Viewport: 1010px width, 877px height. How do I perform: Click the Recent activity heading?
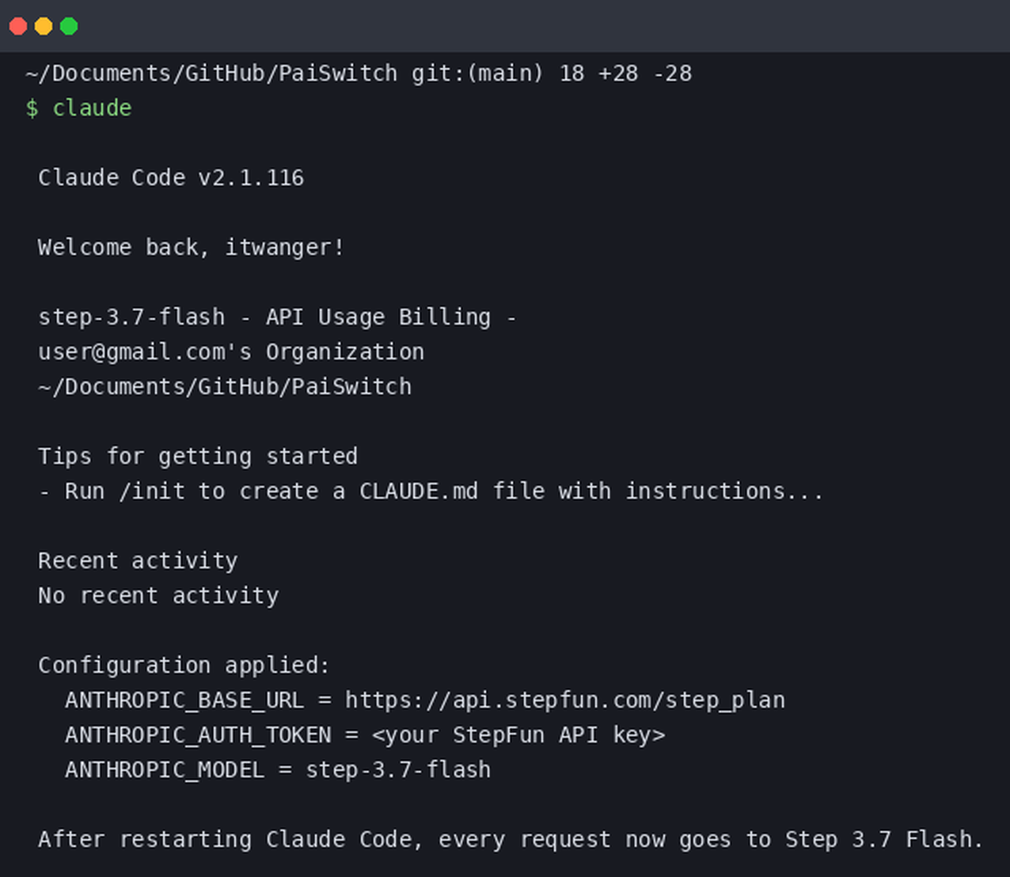click(138, 560)
